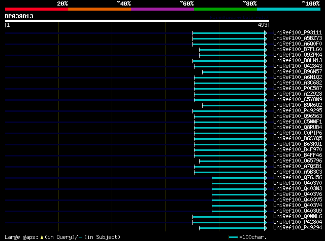This screenshot has height=241, width=325.
Task: Click the UniRef100_Q96563 label
Action: pyautogui.click(x=298, y=116)
